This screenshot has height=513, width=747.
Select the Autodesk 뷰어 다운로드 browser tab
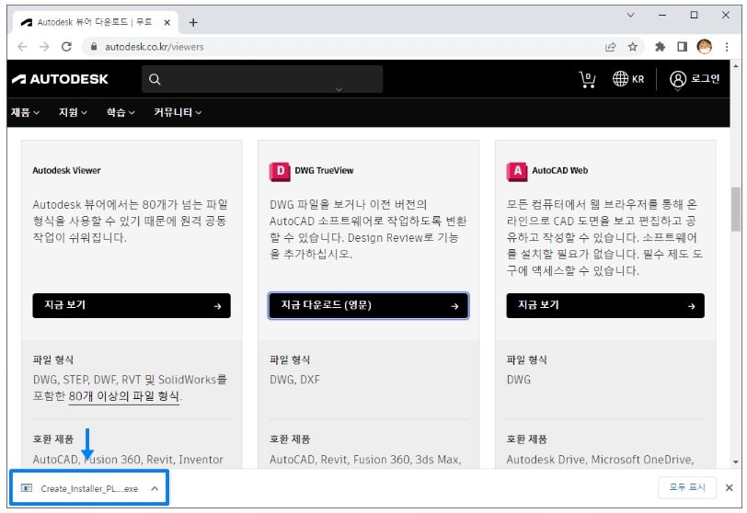(x=96, y=22)
